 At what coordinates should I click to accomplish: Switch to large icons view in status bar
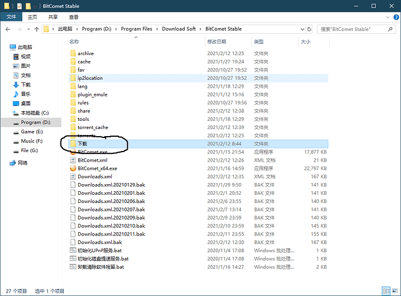click(394, 291)
